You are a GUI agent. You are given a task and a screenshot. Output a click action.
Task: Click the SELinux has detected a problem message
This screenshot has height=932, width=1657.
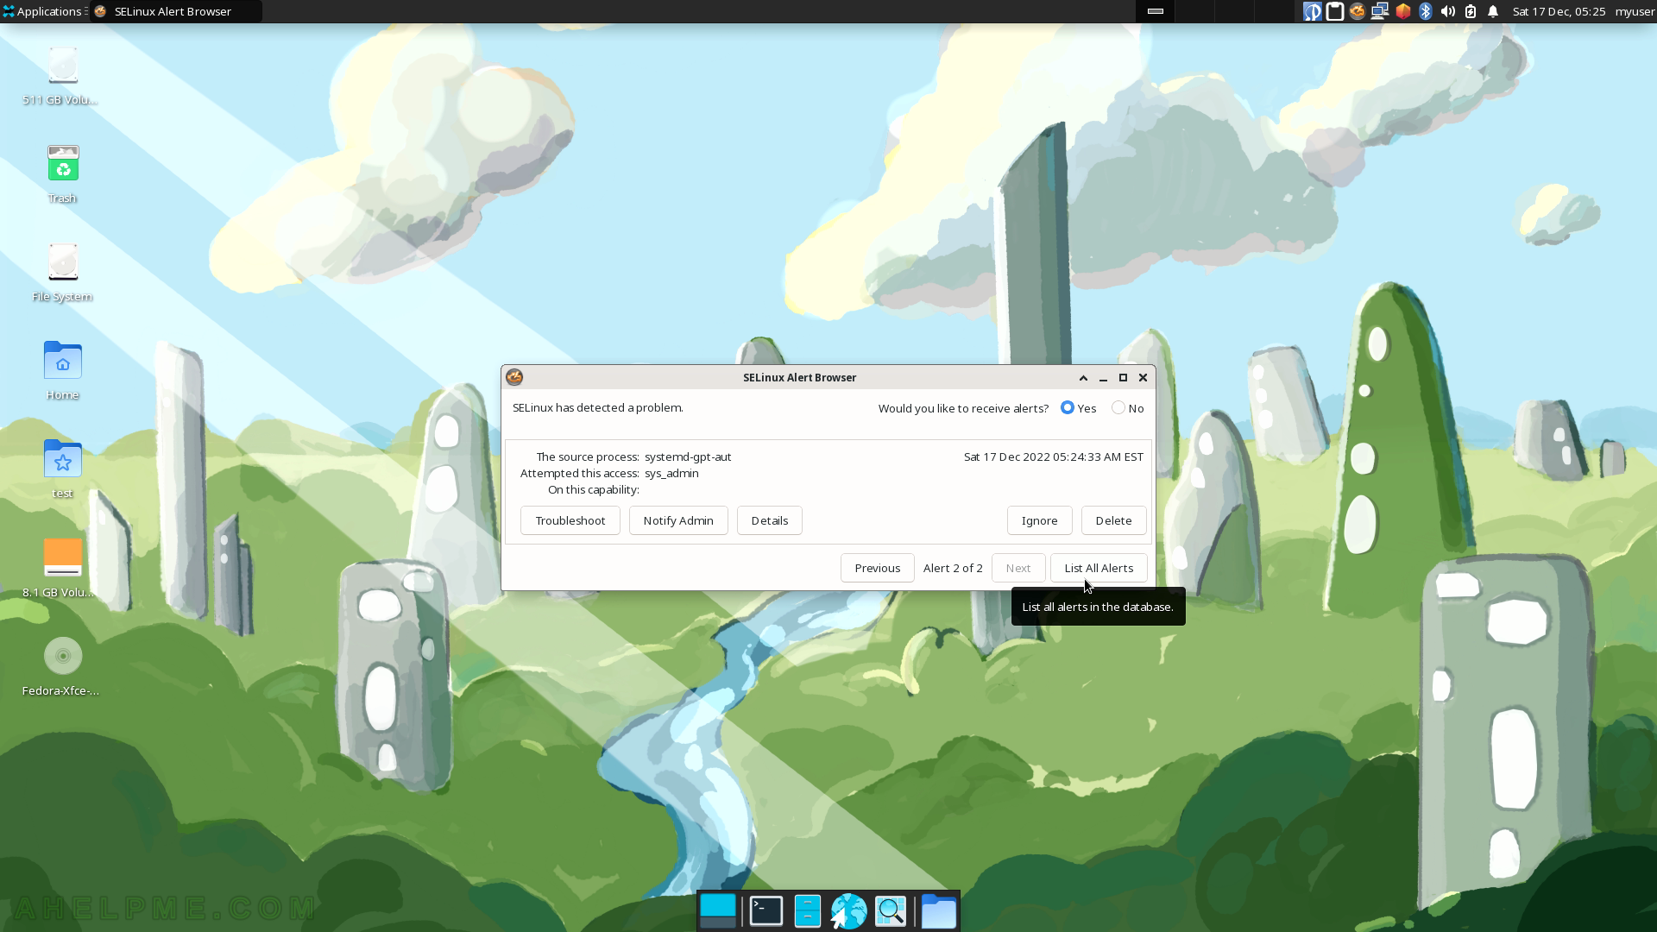(598, 407)
